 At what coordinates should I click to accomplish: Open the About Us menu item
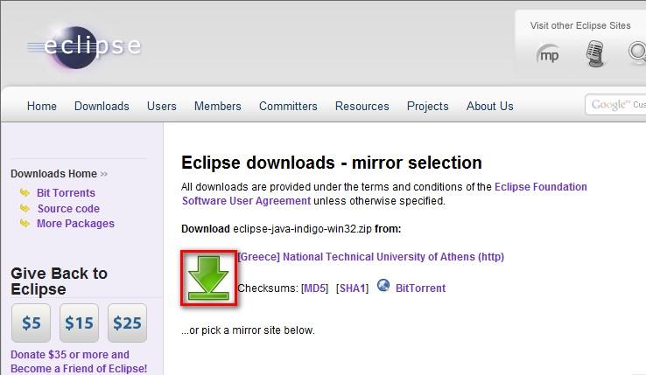click(490, 106)
